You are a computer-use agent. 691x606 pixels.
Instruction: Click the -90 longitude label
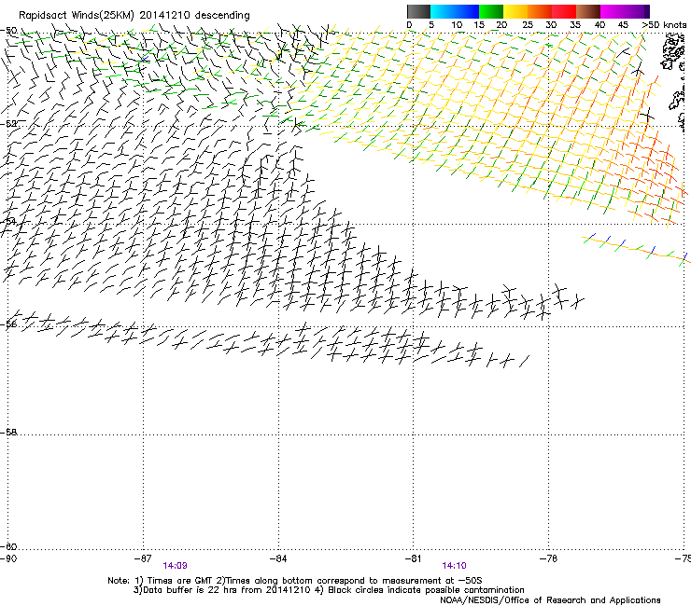coord(8,558)
